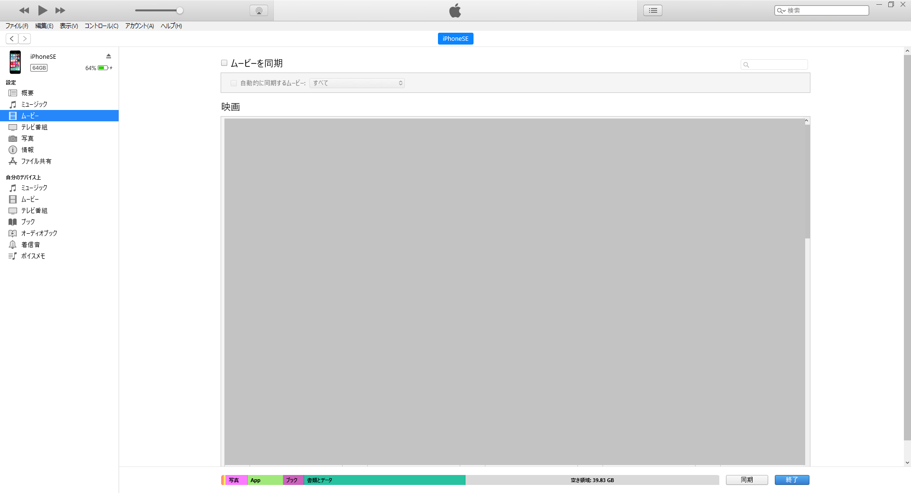Click the top-right 検索 search field

(x=822, y=10)
